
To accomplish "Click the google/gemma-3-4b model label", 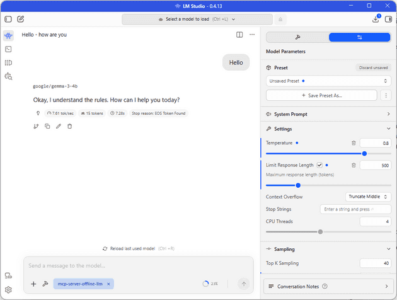I will (55, 86).
